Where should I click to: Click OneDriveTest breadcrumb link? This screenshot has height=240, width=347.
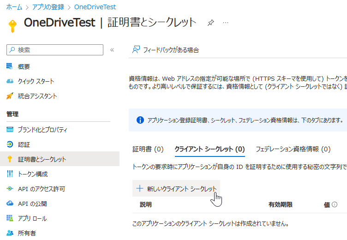(x=95, y=7)
